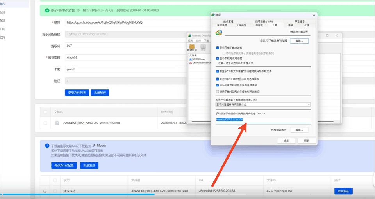Viewport: 375px width, 199px height.
Task: Tick the checkbox for the AYANEXT file row
Action: (x=46, y=123)
